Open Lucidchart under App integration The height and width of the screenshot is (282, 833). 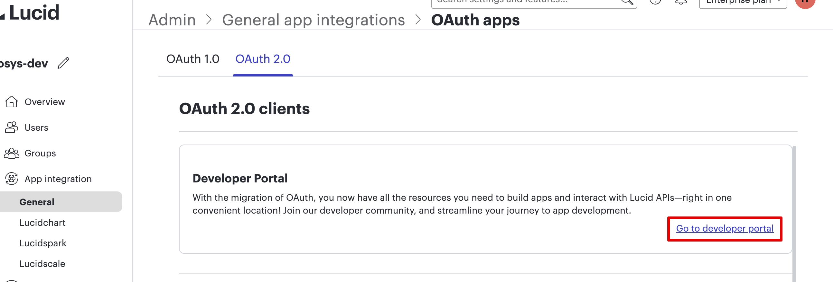coord(42,223)
